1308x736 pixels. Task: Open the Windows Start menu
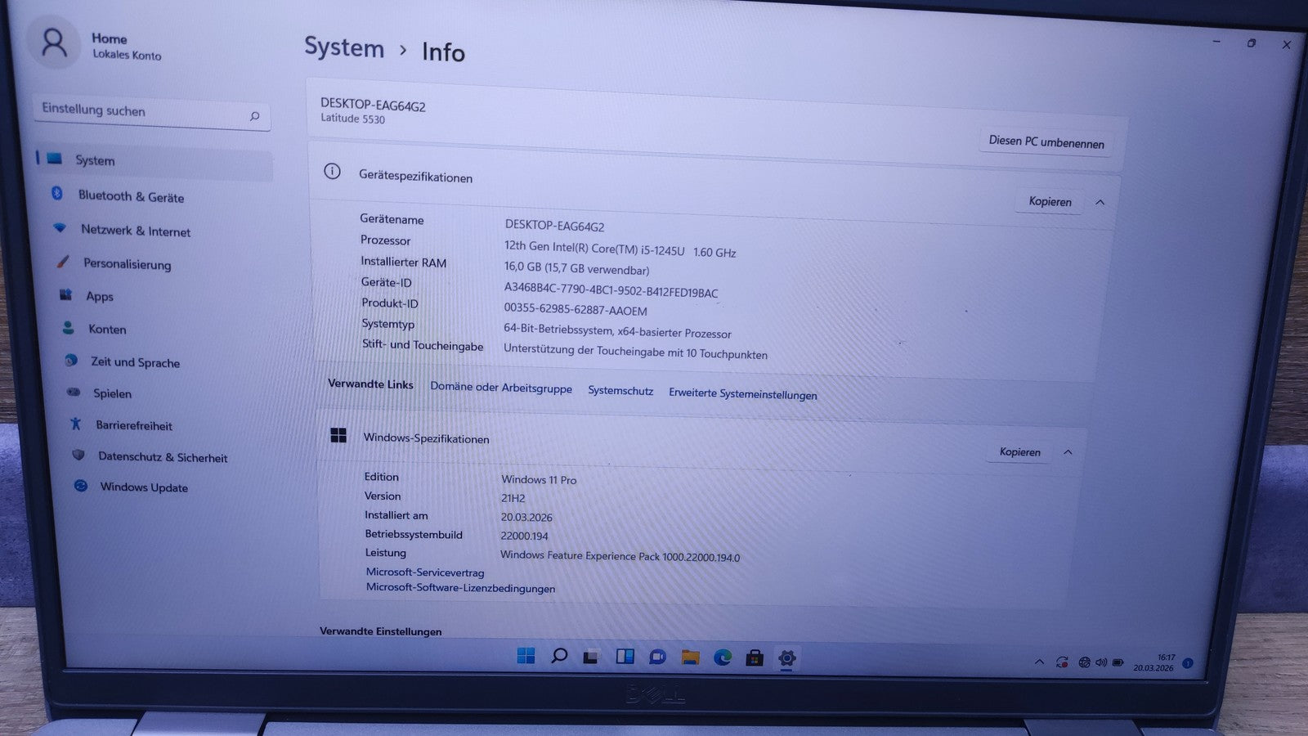(526, 655)
